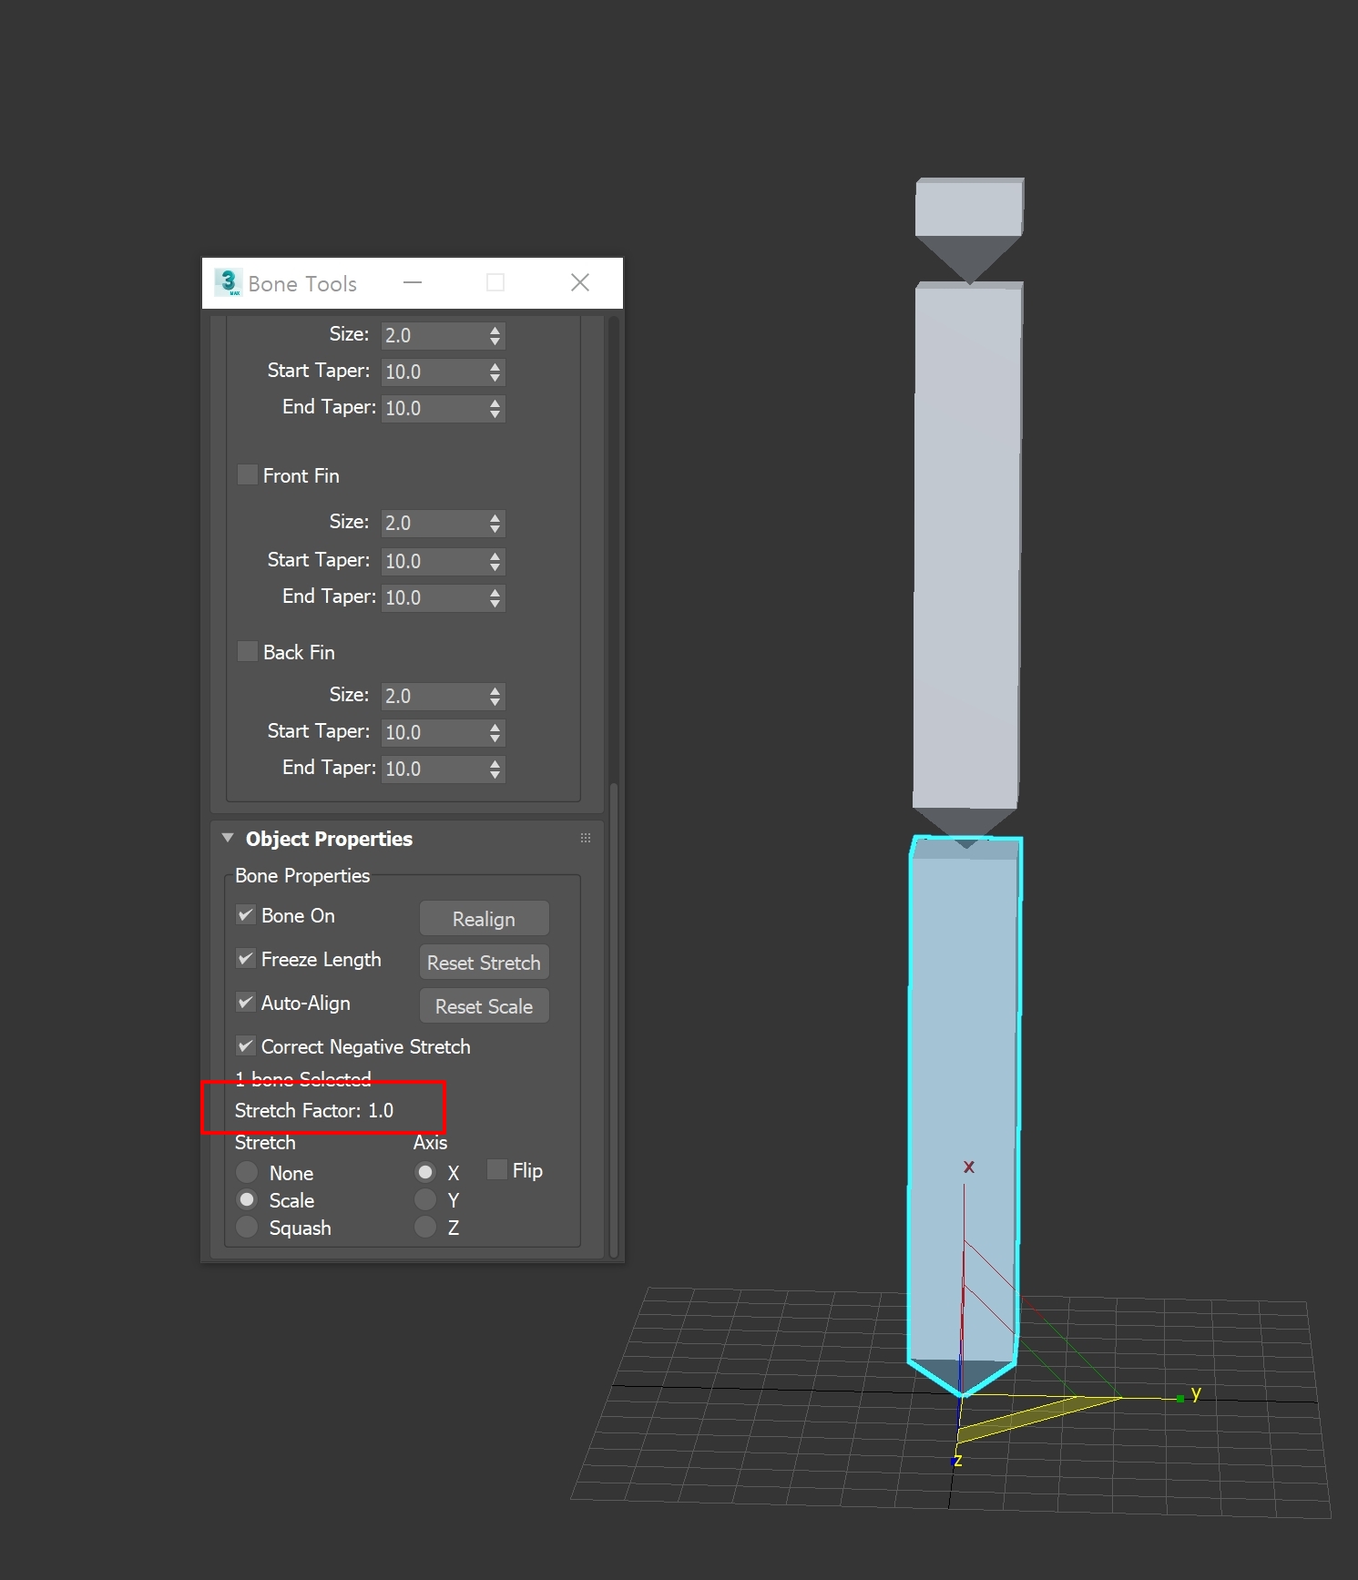Disable Correct Negative Stretch checkbox
The height and width of the screenshot is (1580, 1358).
coord(246,1045)
